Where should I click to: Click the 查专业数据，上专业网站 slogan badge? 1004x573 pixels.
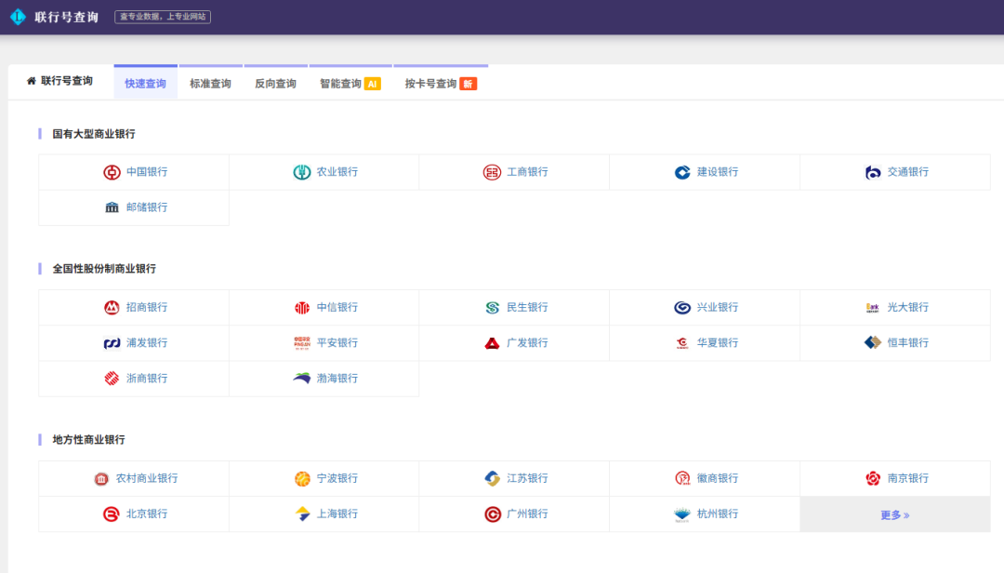click(x=163, y=17)
